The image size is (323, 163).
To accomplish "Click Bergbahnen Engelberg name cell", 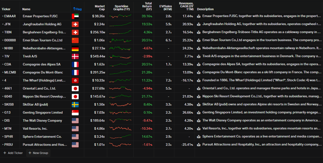I will [44, 32].
